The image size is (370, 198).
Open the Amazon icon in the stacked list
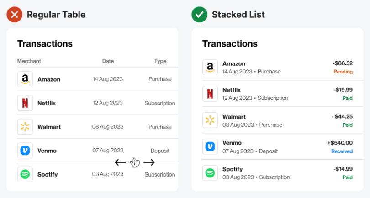pos(210,68)
